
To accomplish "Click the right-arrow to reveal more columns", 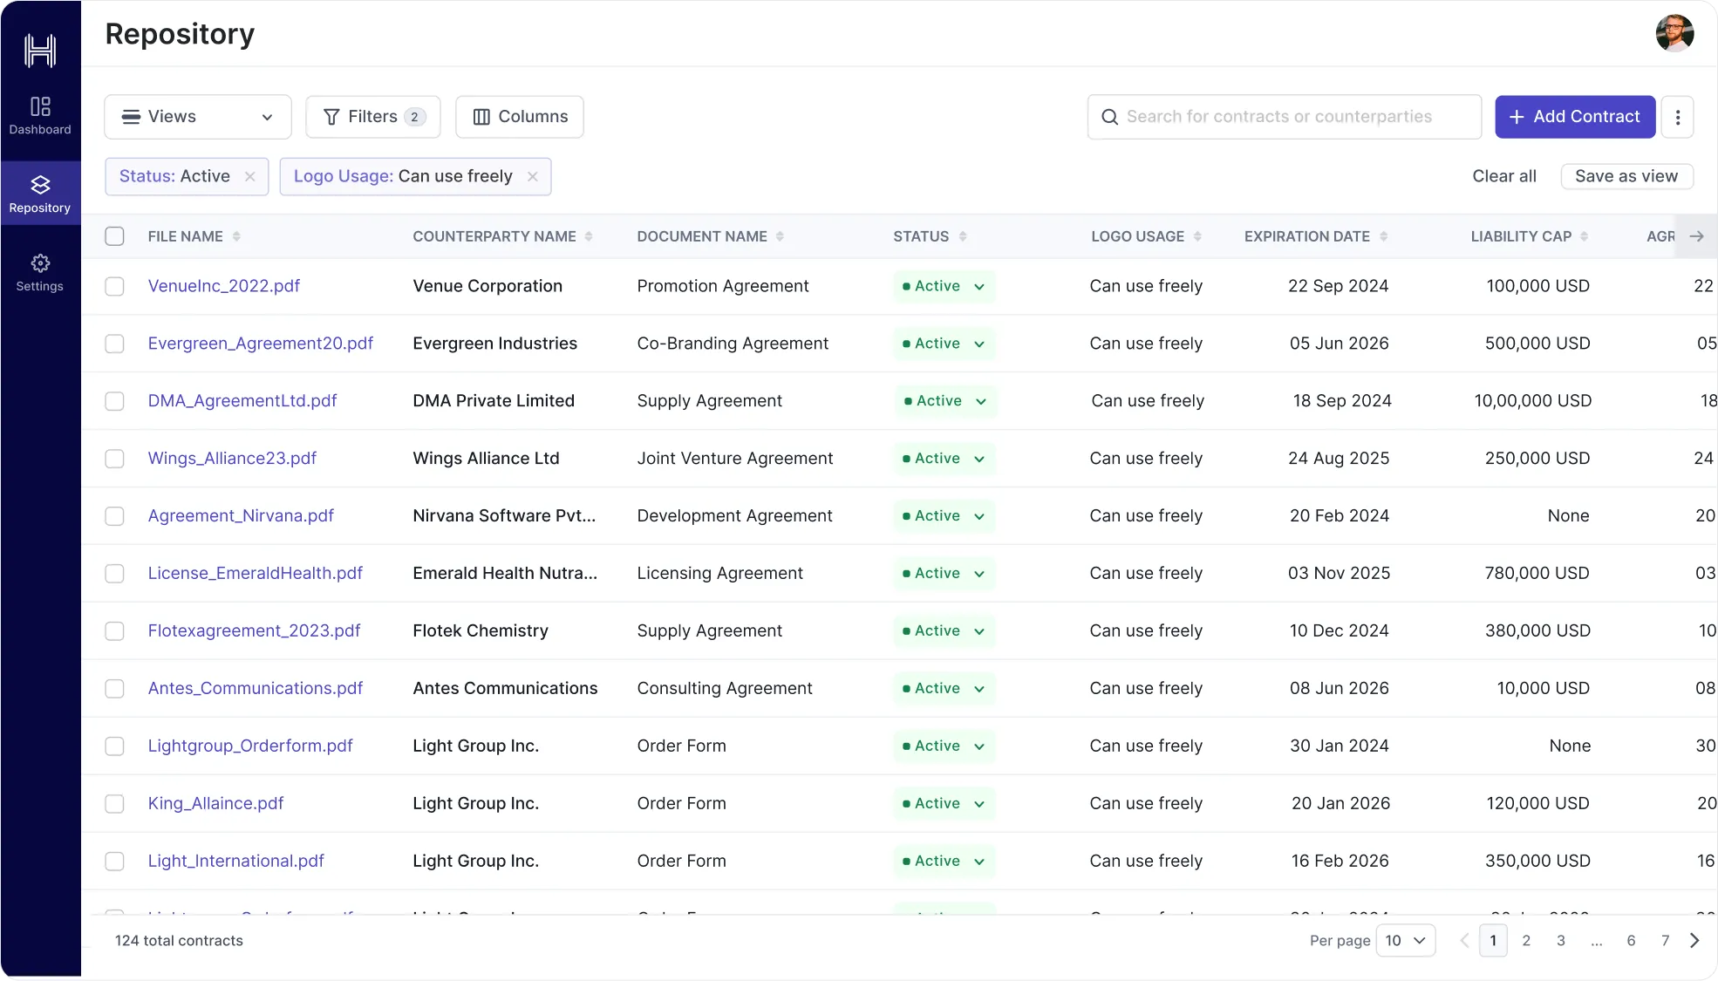I will [1695, 235].
